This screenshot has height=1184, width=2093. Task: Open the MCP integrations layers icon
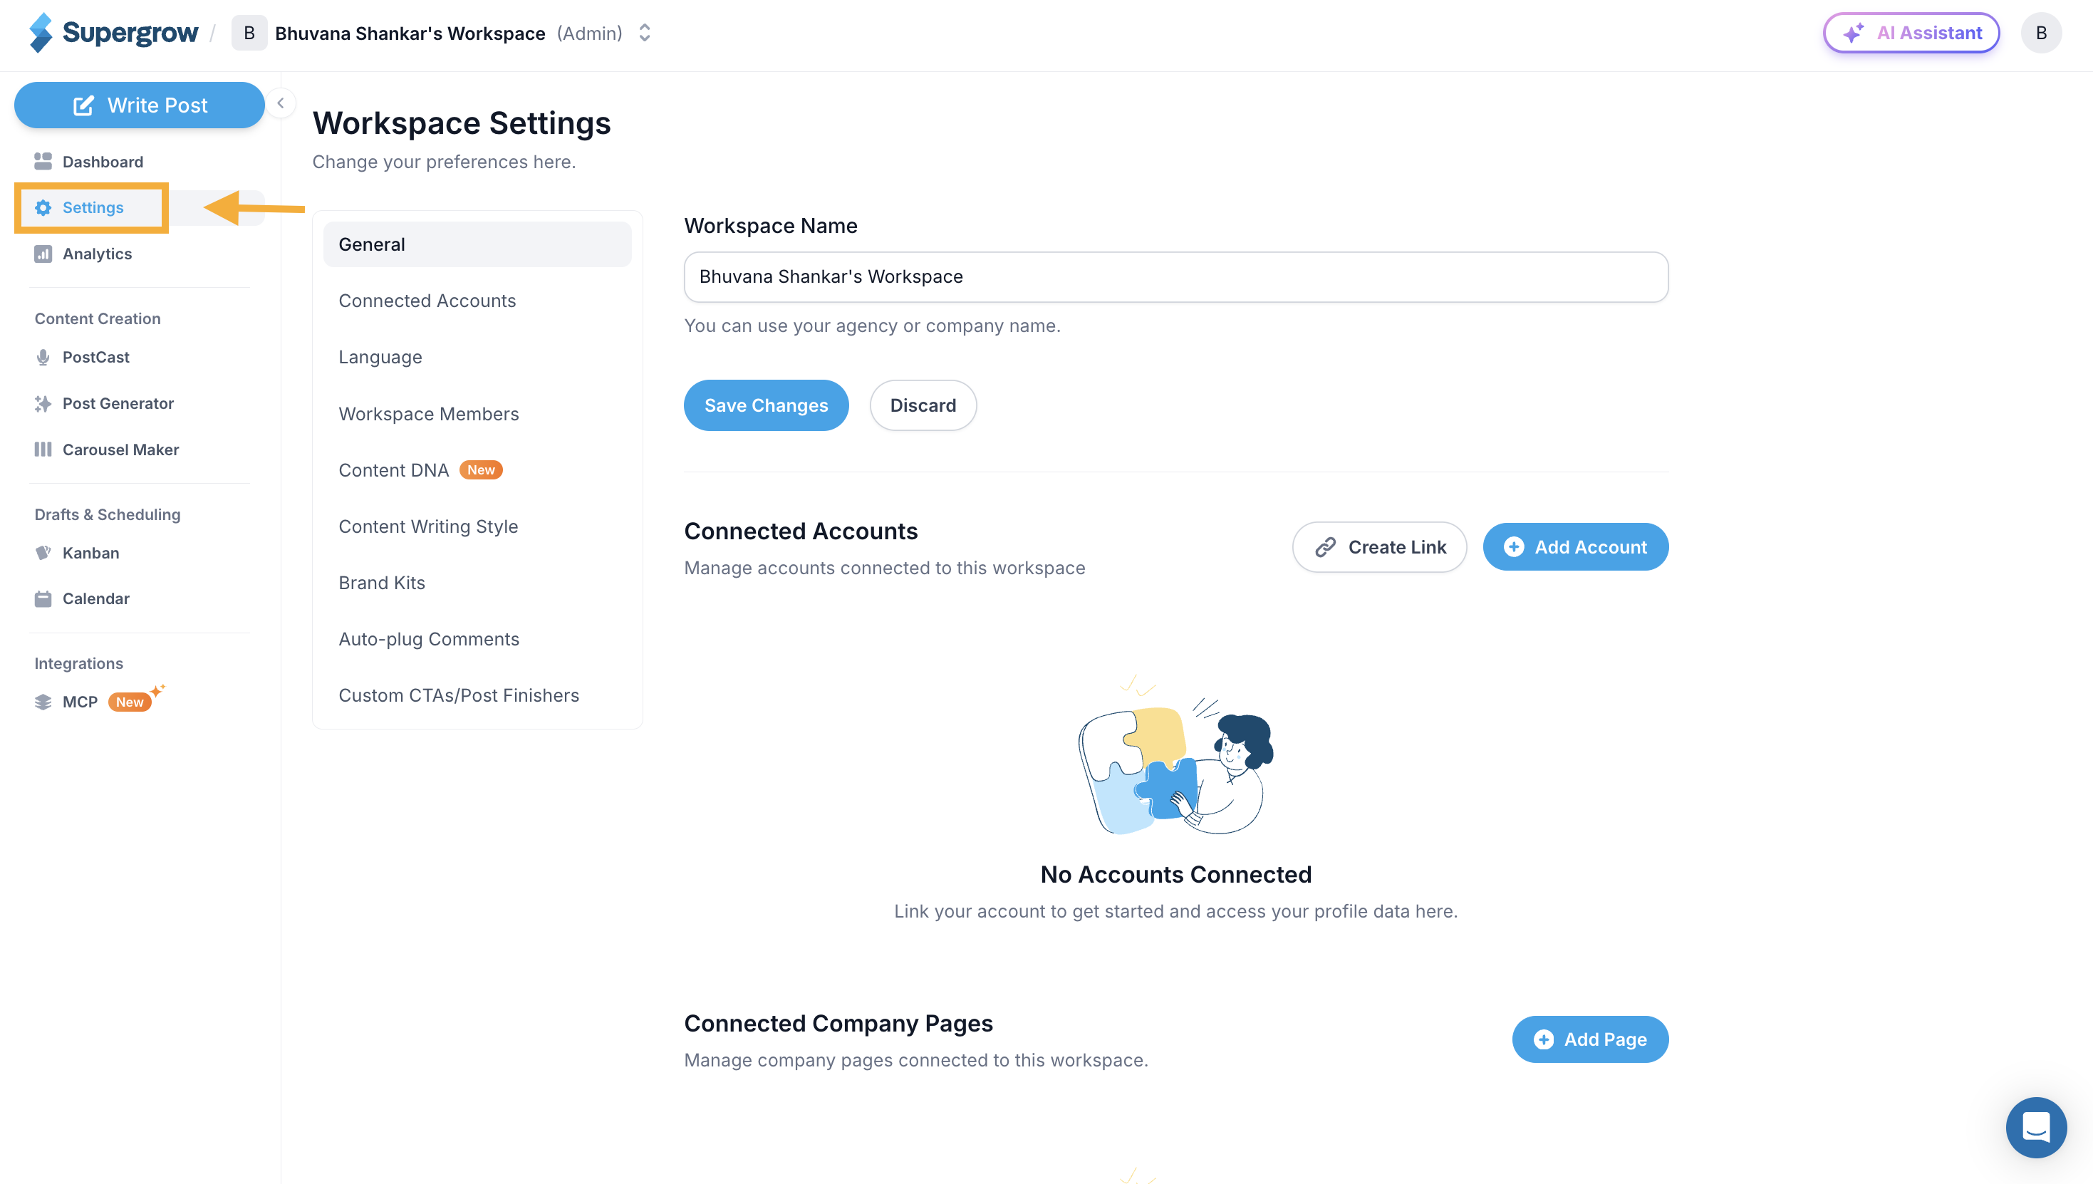tap(43, 702)
